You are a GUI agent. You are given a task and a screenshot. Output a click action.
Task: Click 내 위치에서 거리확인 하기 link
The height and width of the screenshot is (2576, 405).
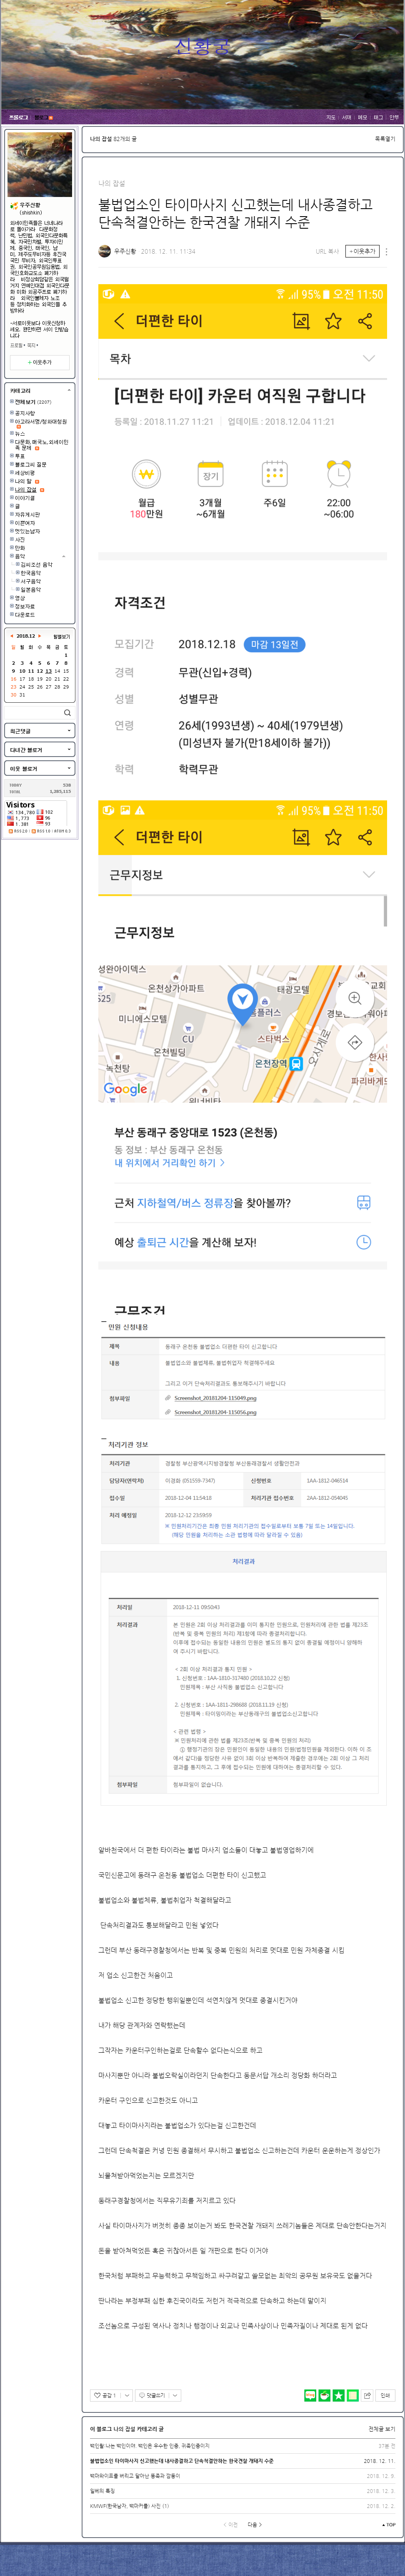[169, 1163]
